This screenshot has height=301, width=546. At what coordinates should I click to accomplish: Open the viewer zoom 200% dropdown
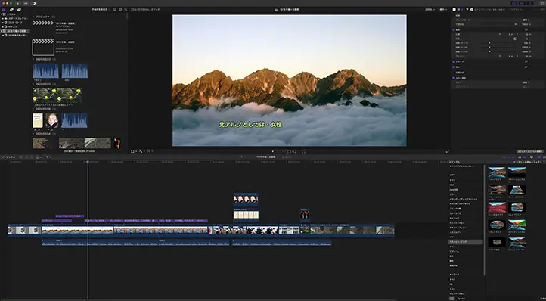429,9
